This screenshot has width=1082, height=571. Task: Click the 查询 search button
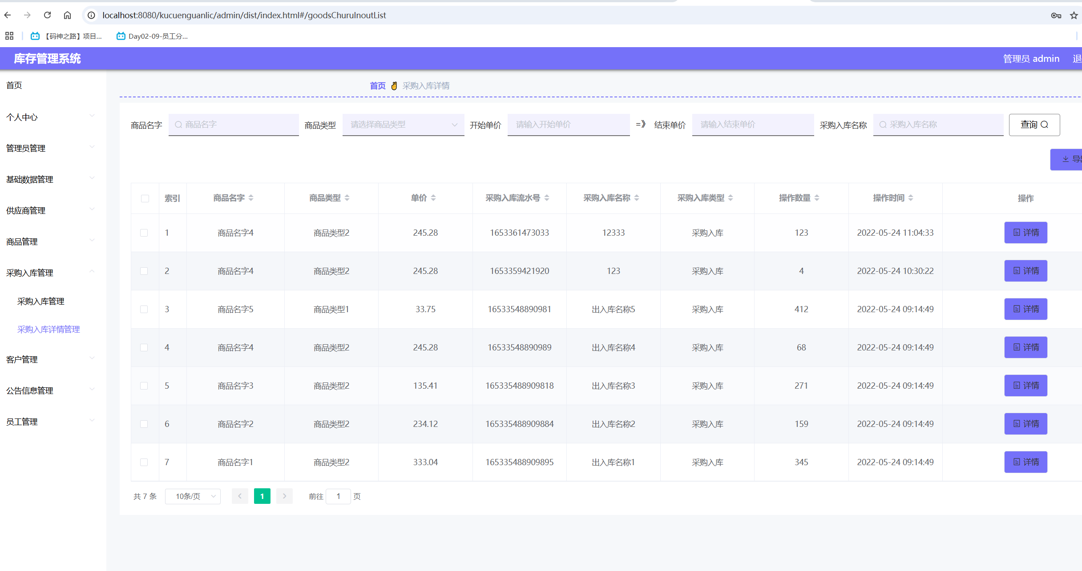point(1034,125)
